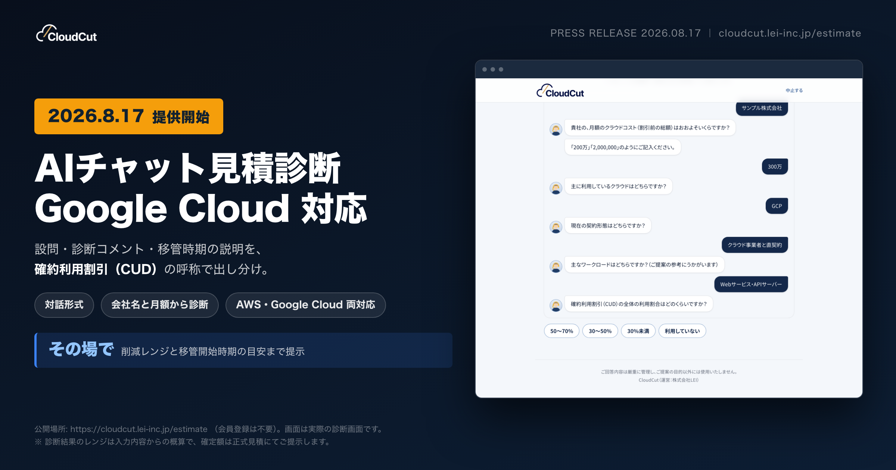Click the footer text CloudCut（運営：株式会社LEI）

669,380
